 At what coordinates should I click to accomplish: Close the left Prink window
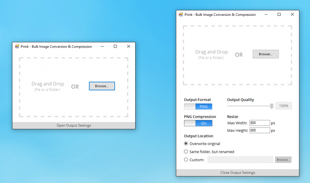129,46
